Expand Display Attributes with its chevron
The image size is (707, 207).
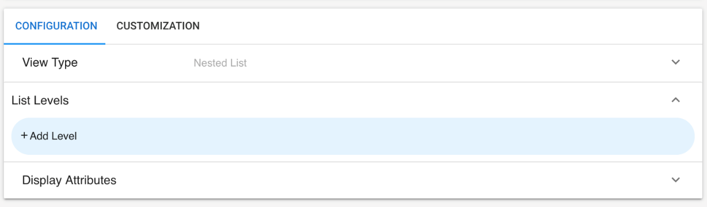(676, 180)
